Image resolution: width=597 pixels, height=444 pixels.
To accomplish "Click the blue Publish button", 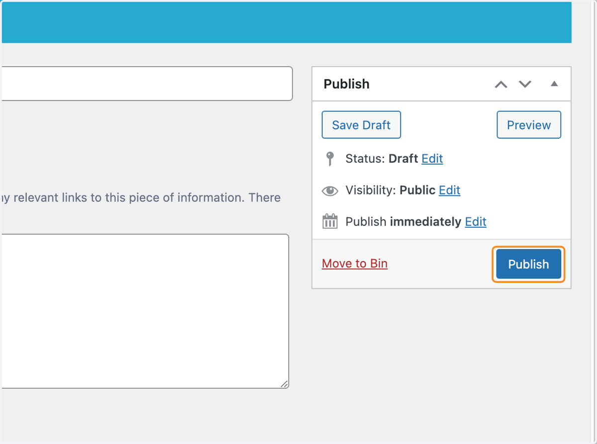I will point(528,264).
